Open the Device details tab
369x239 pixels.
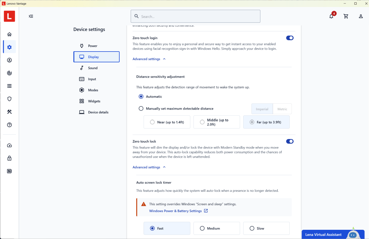[x=96, y=112]
